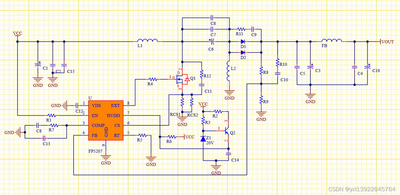Click the 'HVDD' pin label
400x195 pixels.
coord(113,116)
